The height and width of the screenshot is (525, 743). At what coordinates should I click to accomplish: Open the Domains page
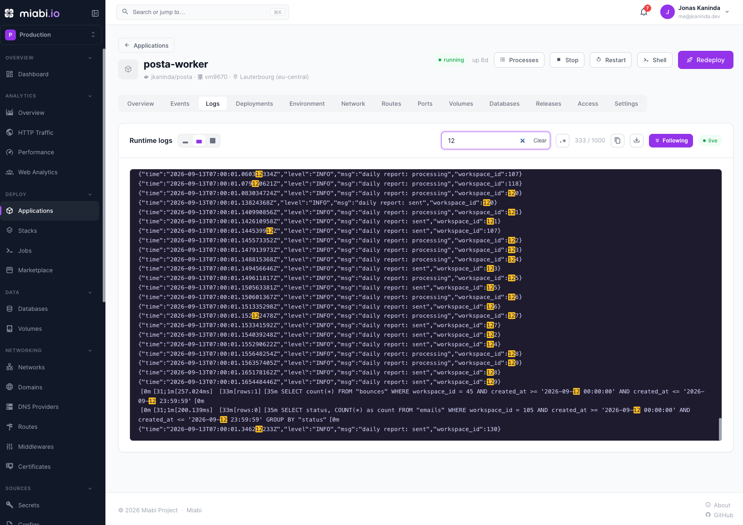[x=50, y=387]
